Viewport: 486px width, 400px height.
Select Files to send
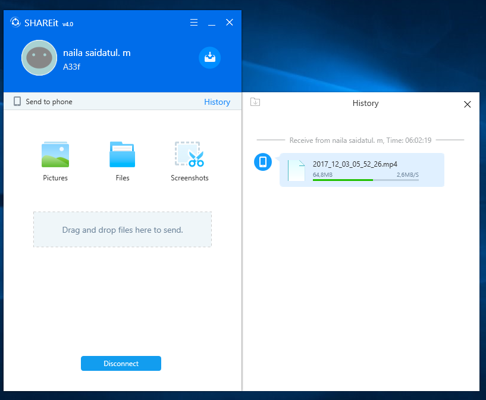pyautogui.click(x=123, y=161)
